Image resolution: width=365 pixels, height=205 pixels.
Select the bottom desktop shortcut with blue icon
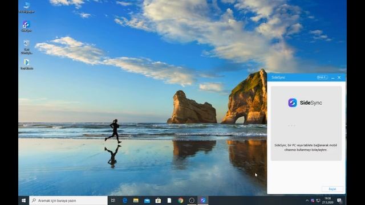pos(27,64)
